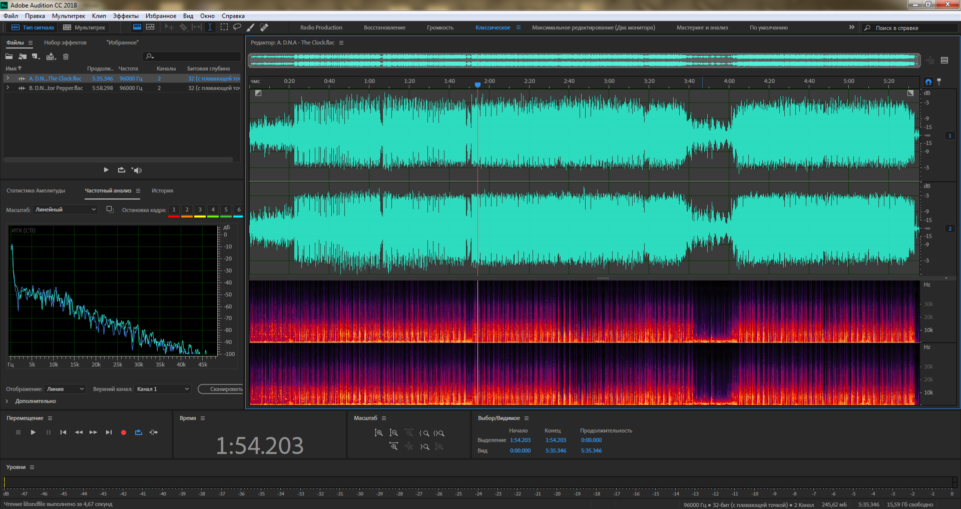Switch to 'Мультитрек' view button
This screenshot has height=509, width=961.
(x=84, y=27)
